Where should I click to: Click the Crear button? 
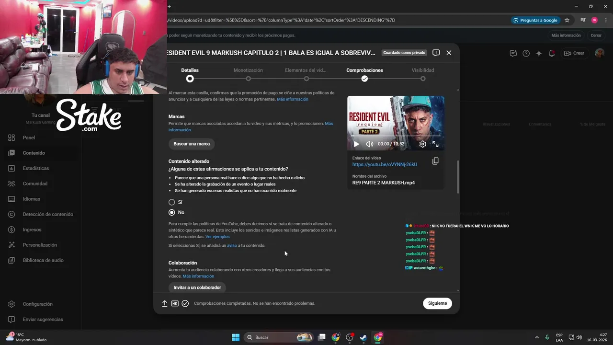[x=574, y=53]
